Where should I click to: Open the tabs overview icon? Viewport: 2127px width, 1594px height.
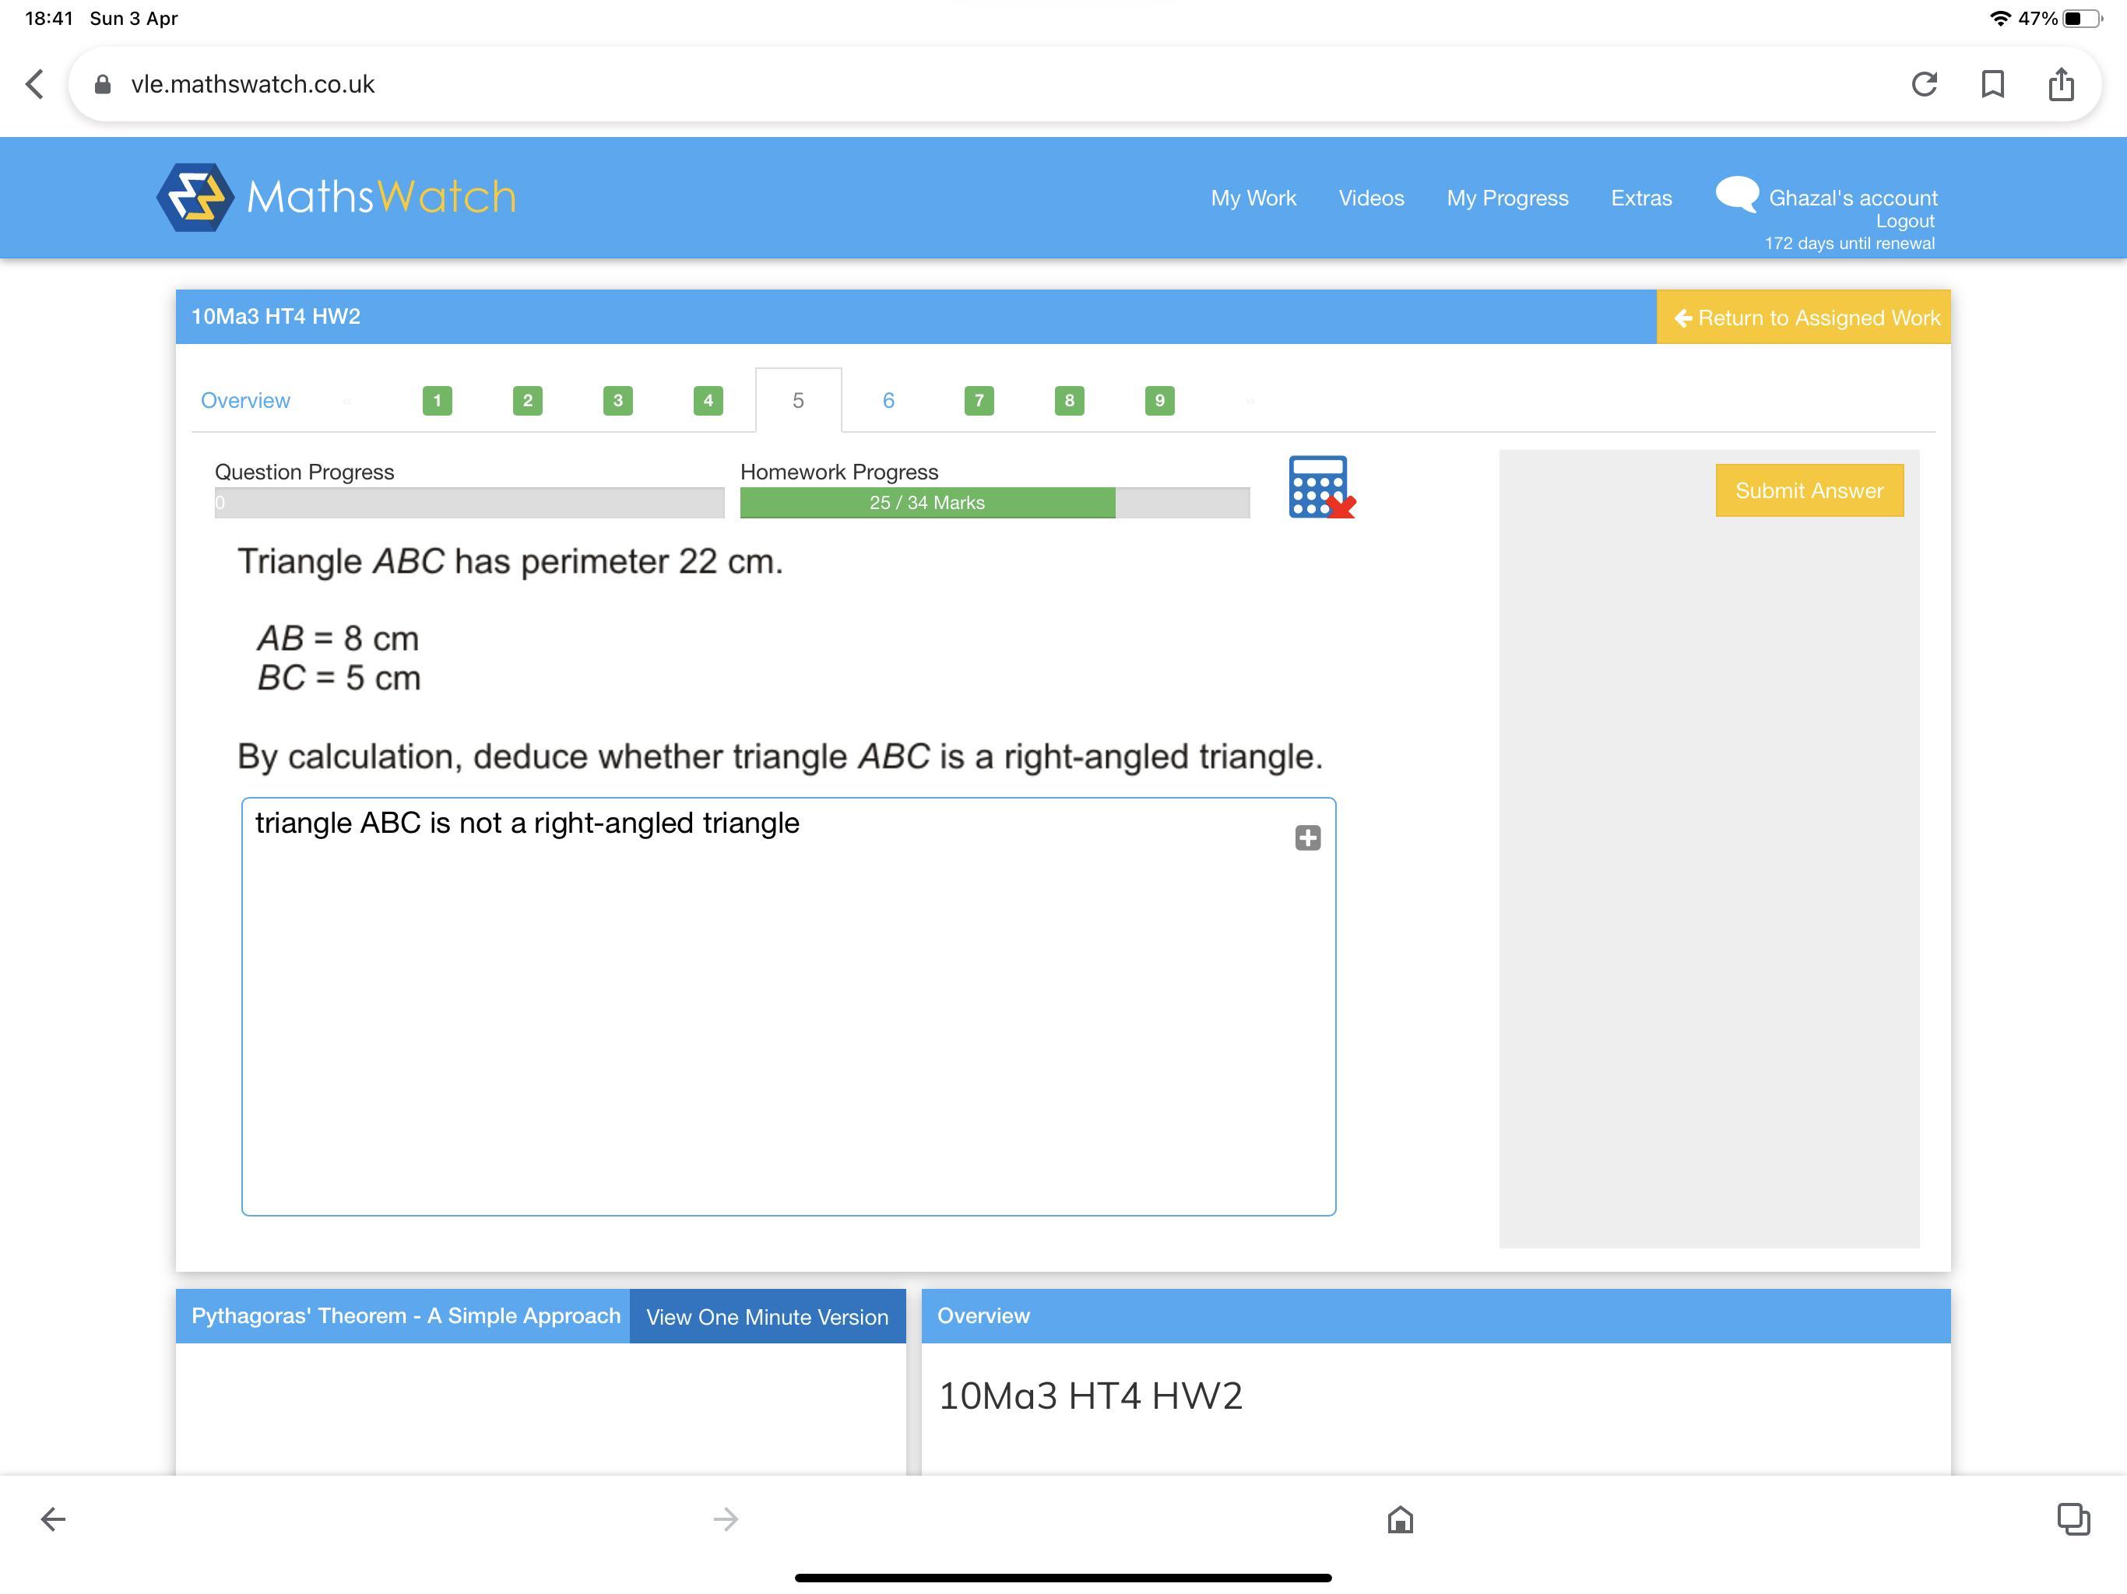2073,1519
